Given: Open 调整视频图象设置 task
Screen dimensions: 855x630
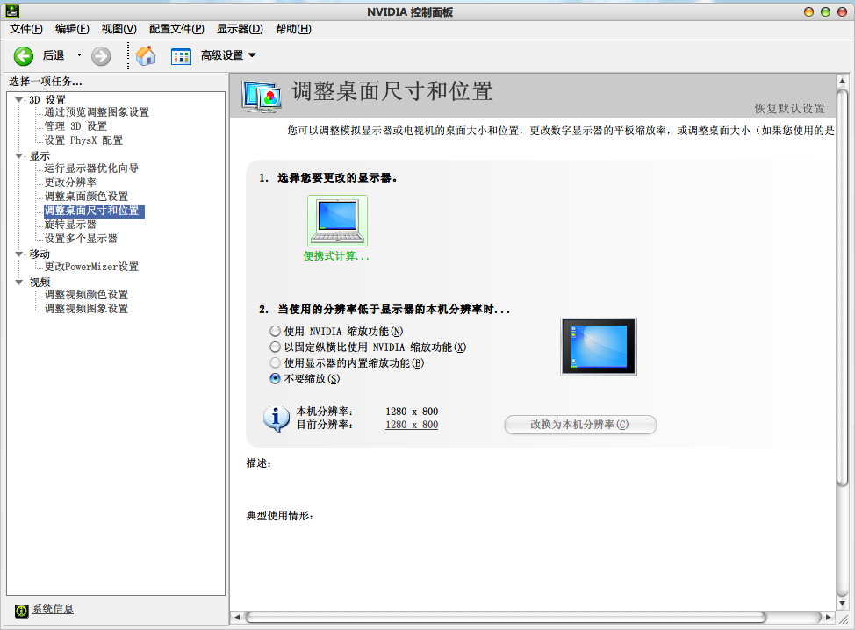Looking at the screenshot, I should 86,309.
